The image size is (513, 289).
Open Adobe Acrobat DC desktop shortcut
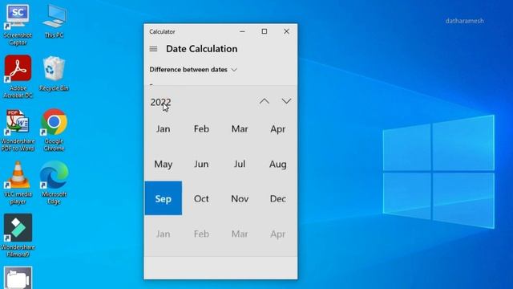[18, 76]
